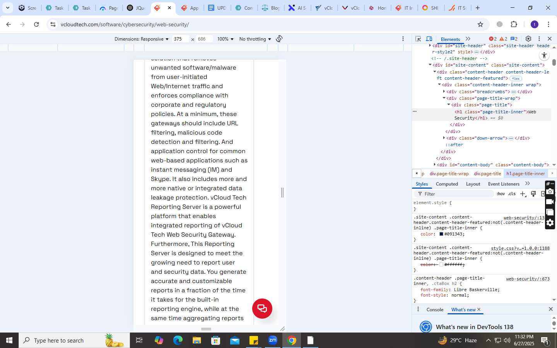Expand the breadcrumbs div node
The width and height of the screenshot is (557, 348).
pyautogui.click(x=444, y=92)
